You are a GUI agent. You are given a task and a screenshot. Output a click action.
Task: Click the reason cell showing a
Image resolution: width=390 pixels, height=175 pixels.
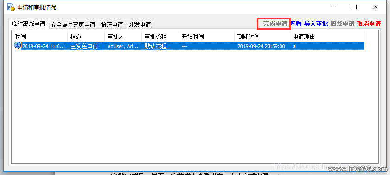click(x=294, y=46)
